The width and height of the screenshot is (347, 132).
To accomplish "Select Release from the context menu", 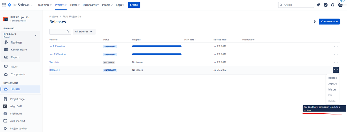I will (332, 78).
